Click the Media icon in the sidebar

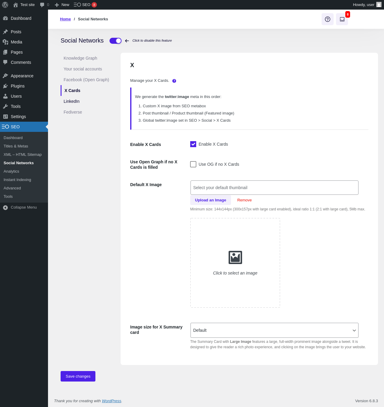pyautogui.click(x=5, y=42)
